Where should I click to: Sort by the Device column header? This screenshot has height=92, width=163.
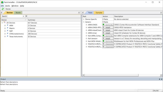[x=14, y=20]
